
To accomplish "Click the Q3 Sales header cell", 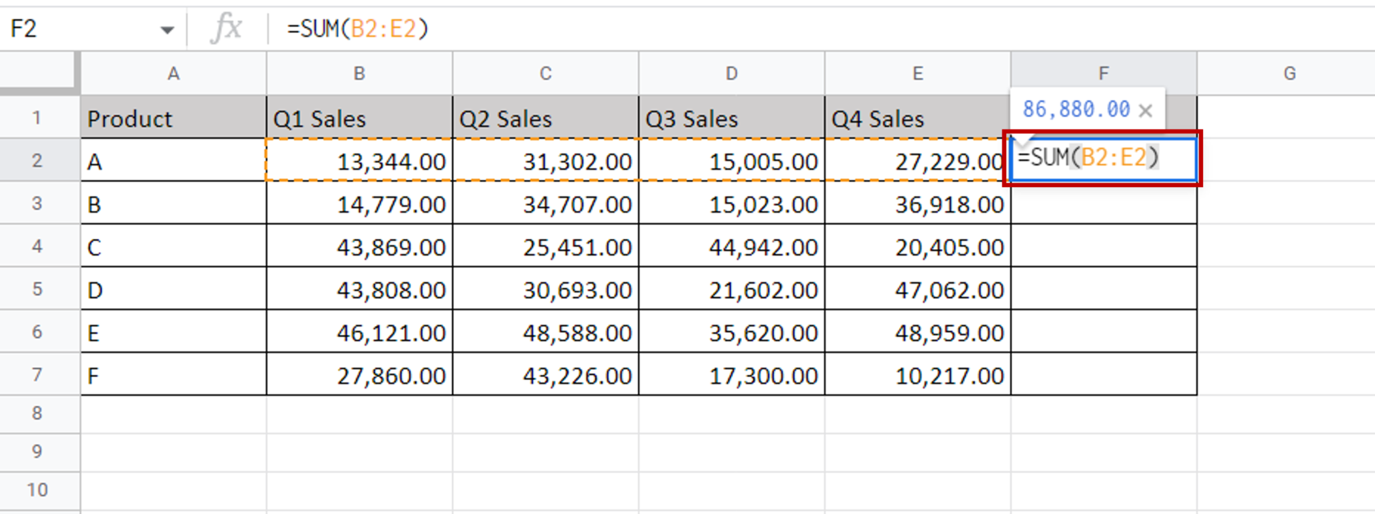I will click(731, 117).
